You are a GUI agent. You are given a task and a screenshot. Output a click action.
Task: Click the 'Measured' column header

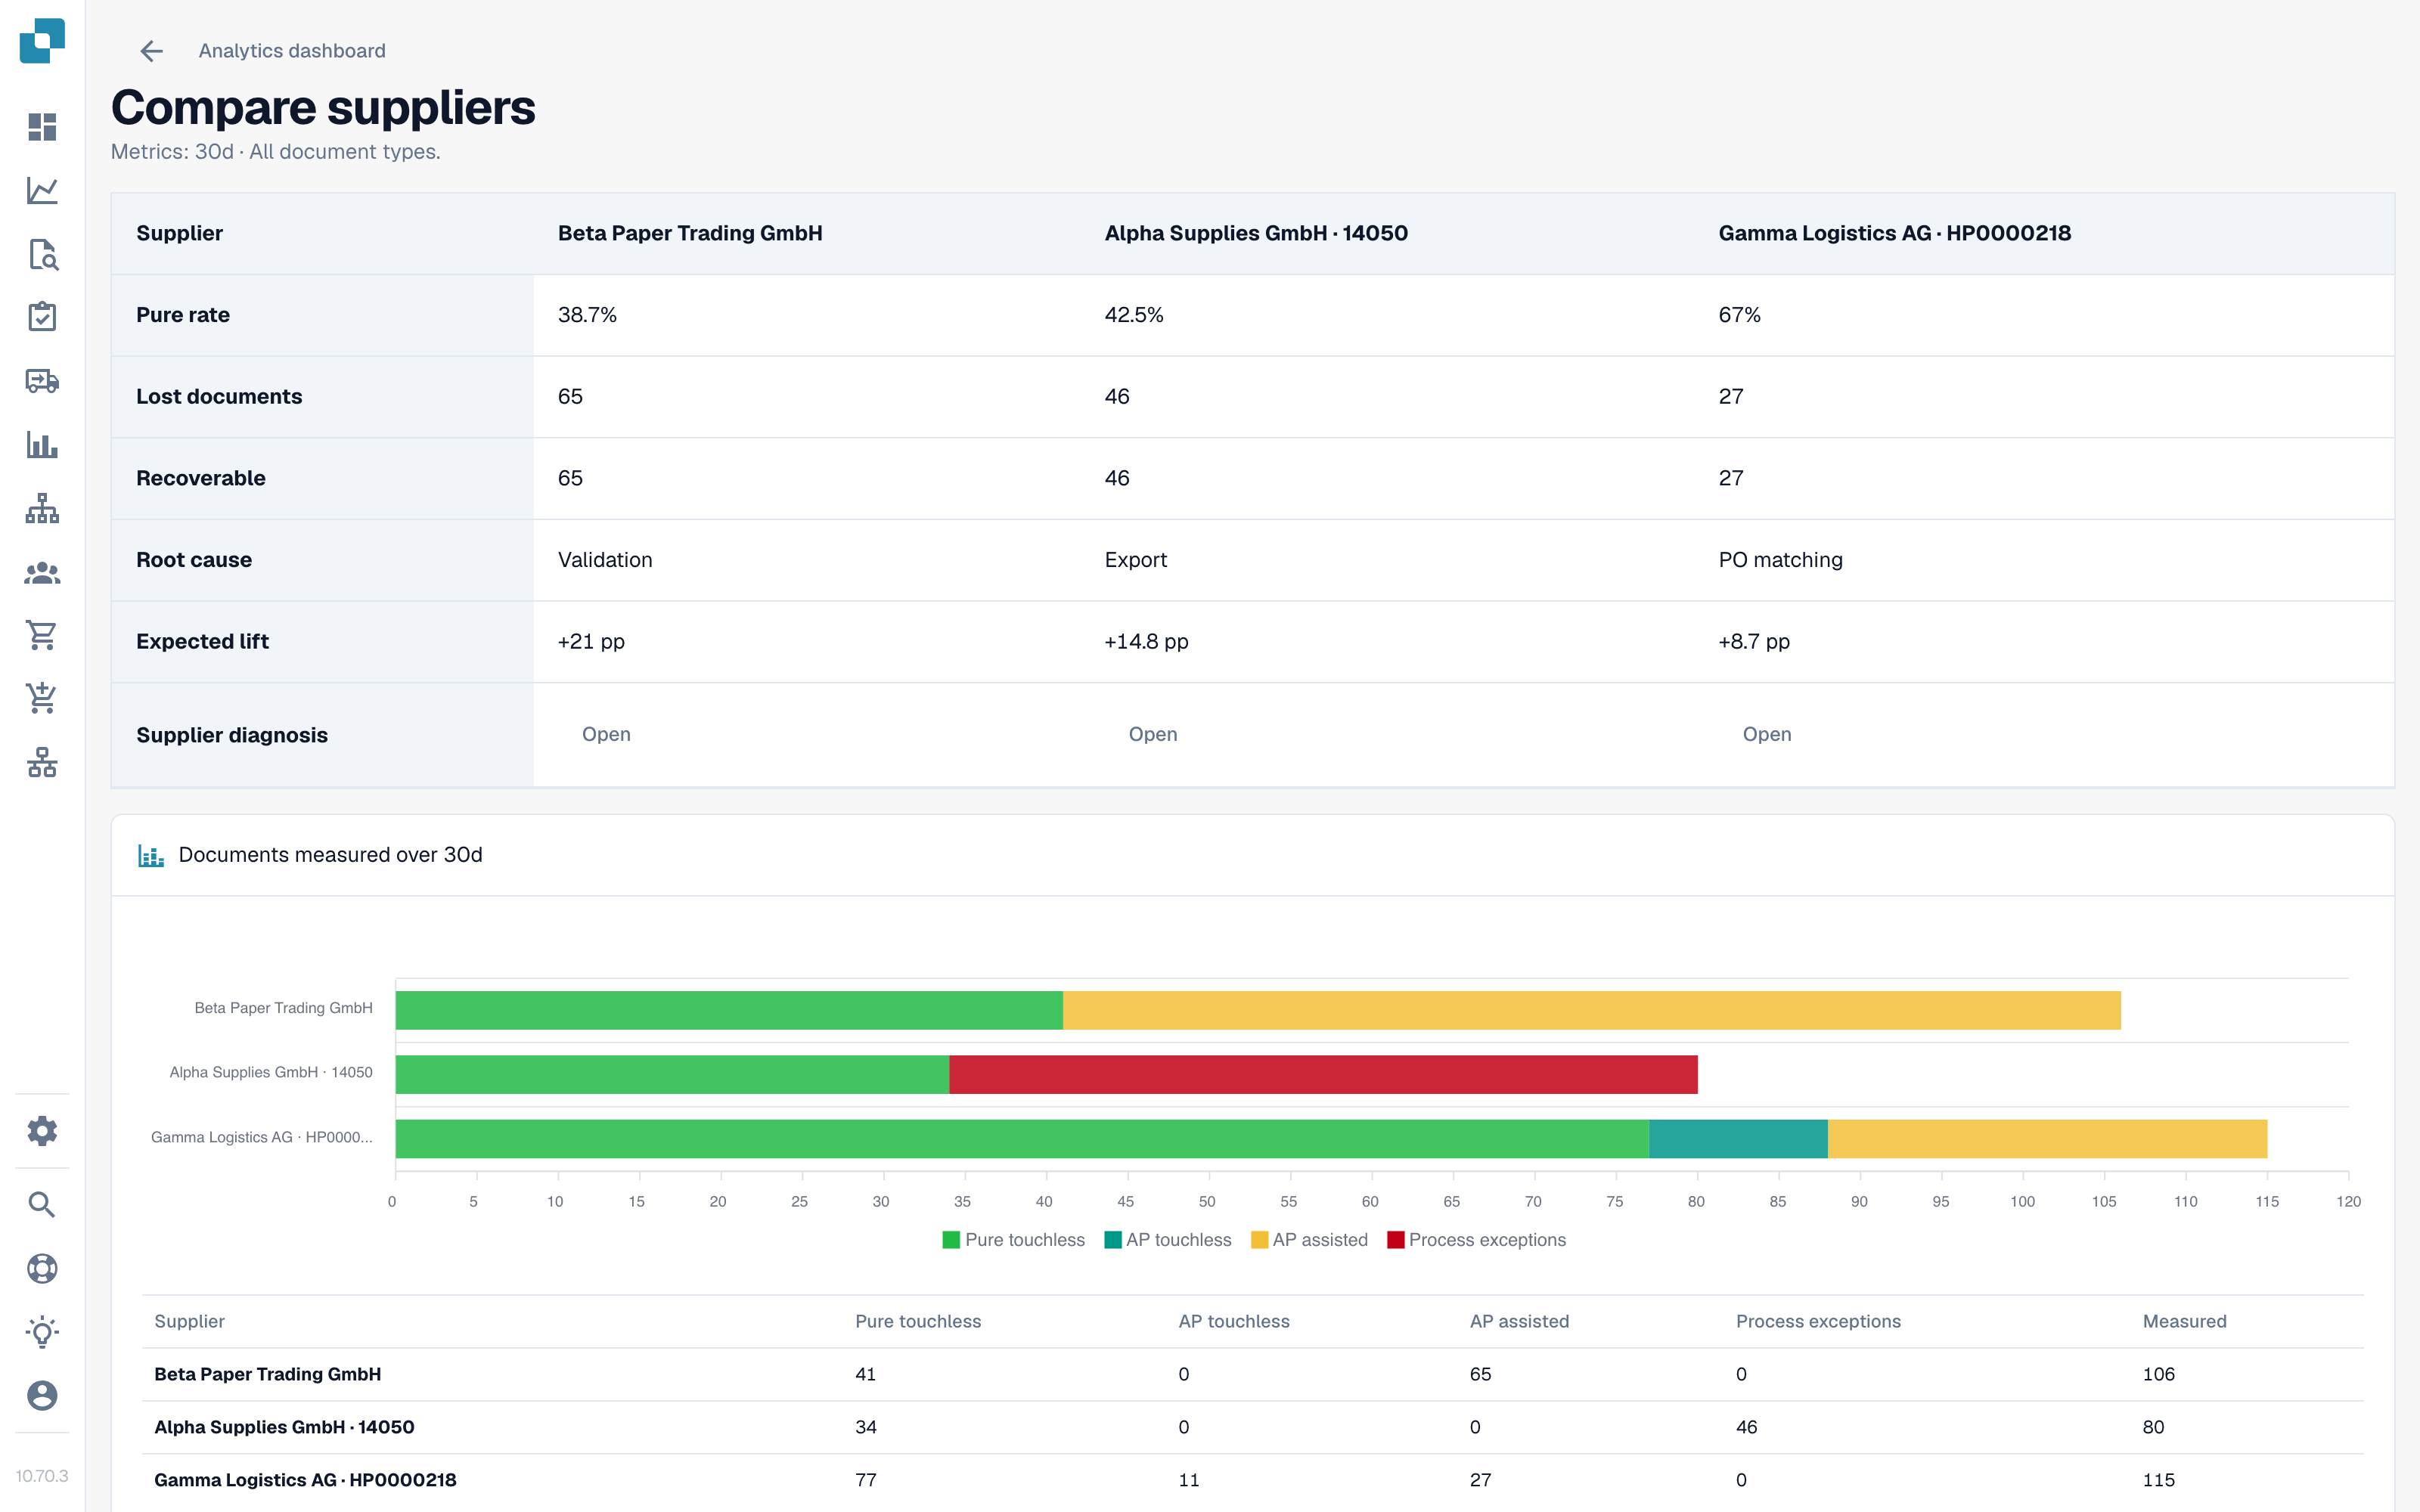click(x=2184, y=1321)
